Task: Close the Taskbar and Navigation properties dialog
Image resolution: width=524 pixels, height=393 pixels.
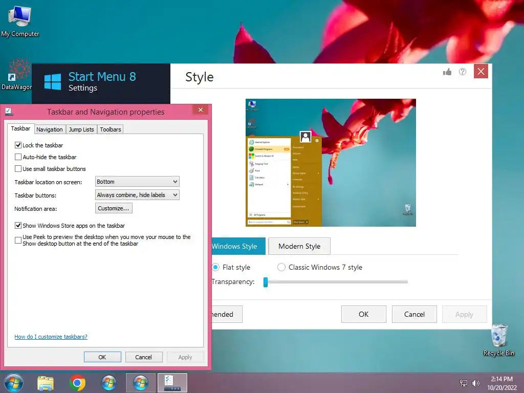Action: pyautogui.click(x=201, y=110)
